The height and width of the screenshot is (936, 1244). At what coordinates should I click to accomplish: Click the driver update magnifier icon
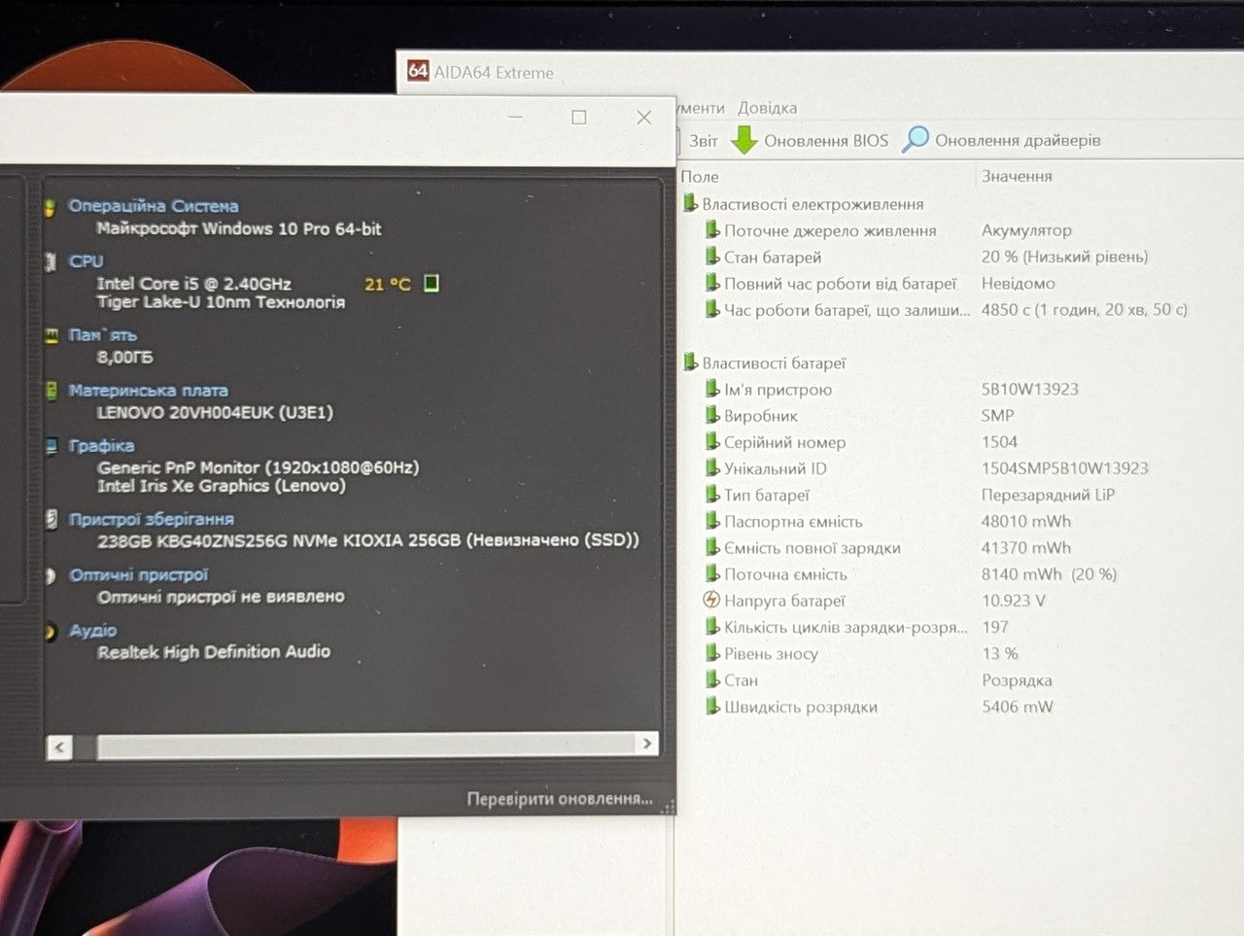916,140
